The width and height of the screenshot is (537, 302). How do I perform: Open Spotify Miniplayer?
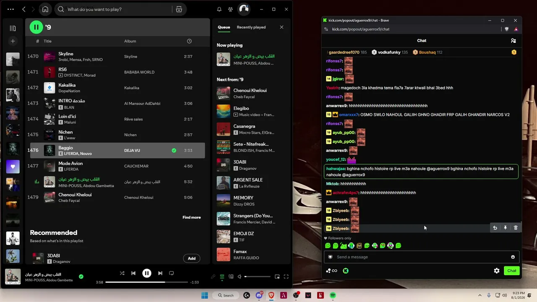[x=277, y=276]
